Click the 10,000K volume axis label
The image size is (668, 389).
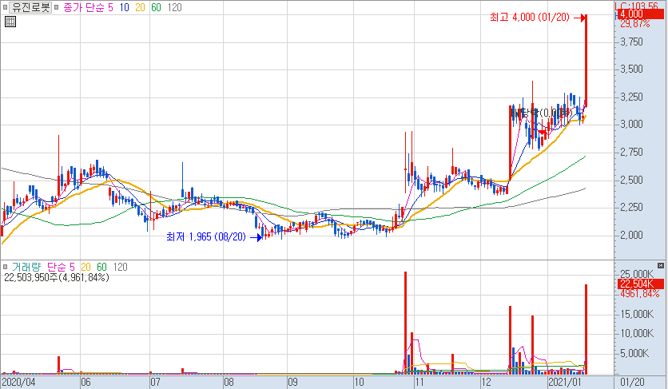637,333
